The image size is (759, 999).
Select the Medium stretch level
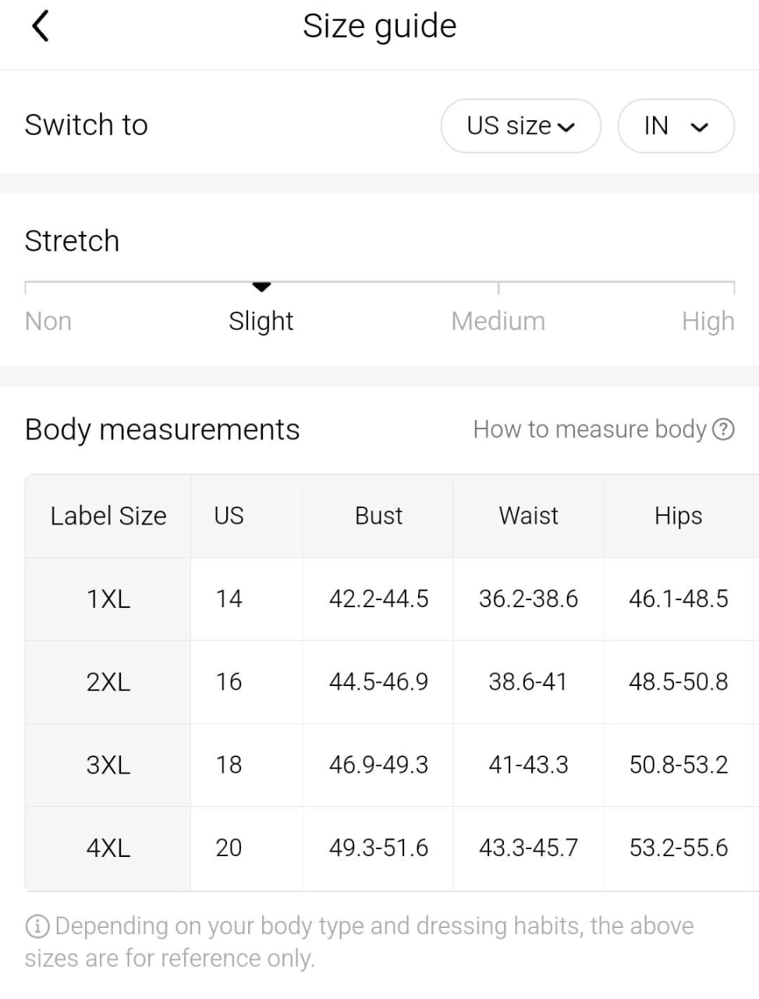coord(498,321)
